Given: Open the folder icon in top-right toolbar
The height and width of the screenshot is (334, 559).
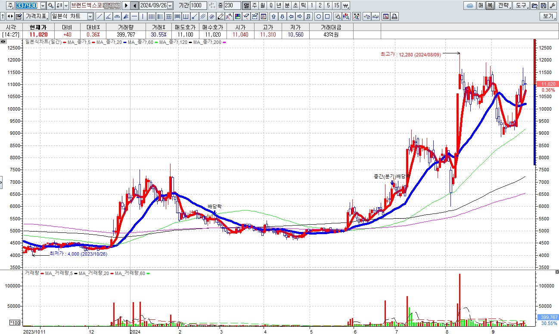Looking at the screenshot, I should coord(535,6).
